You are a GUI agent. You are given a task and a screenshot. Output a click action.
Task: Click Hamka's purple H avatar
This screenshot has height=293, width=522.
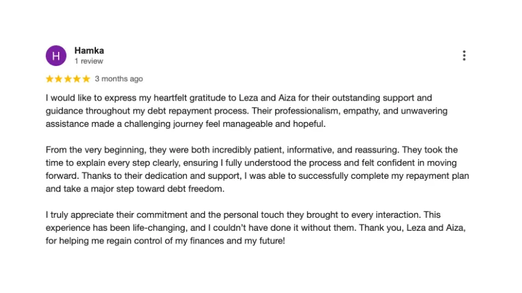[56, 56]
